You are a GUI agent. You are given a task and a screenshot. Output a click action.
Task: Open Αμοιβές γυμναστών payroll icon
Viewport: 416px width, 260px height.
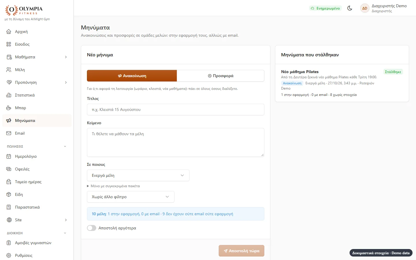(9, 243)
